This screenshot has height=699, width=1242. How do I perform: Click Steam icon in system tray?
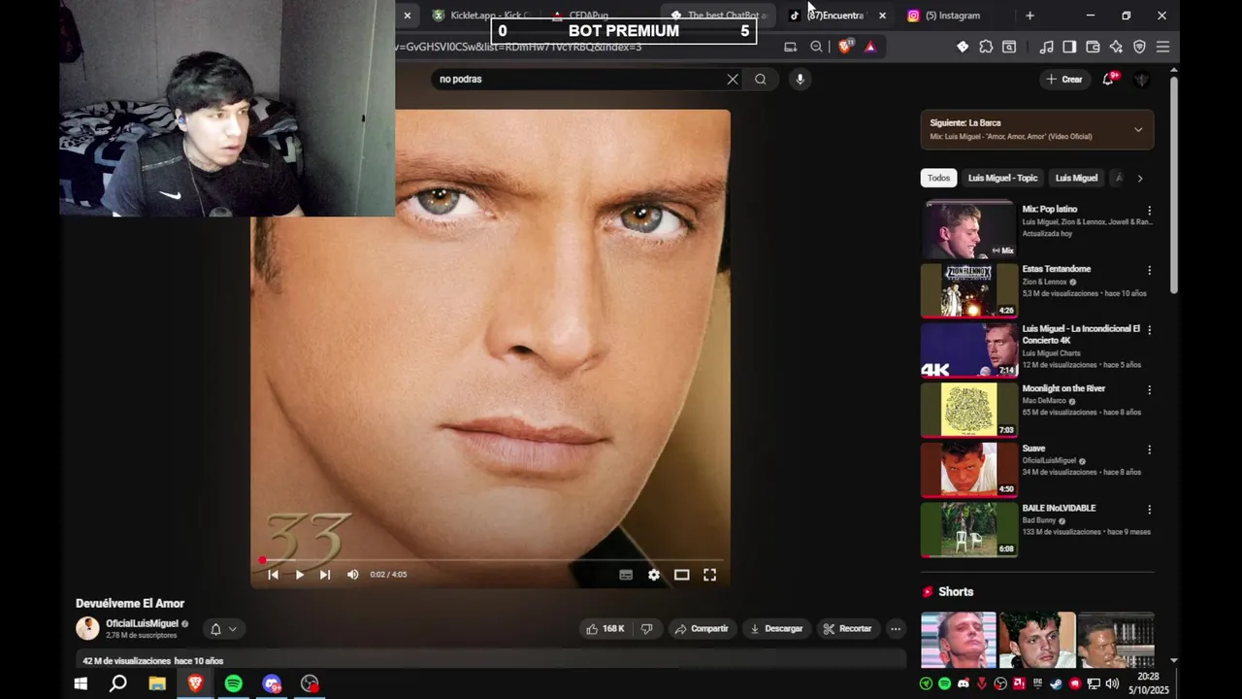pos(1056,683)
